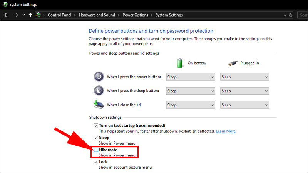Click the address bar Control Panel icon
This screenshot has width=308, height=173.
coord(38,15)
